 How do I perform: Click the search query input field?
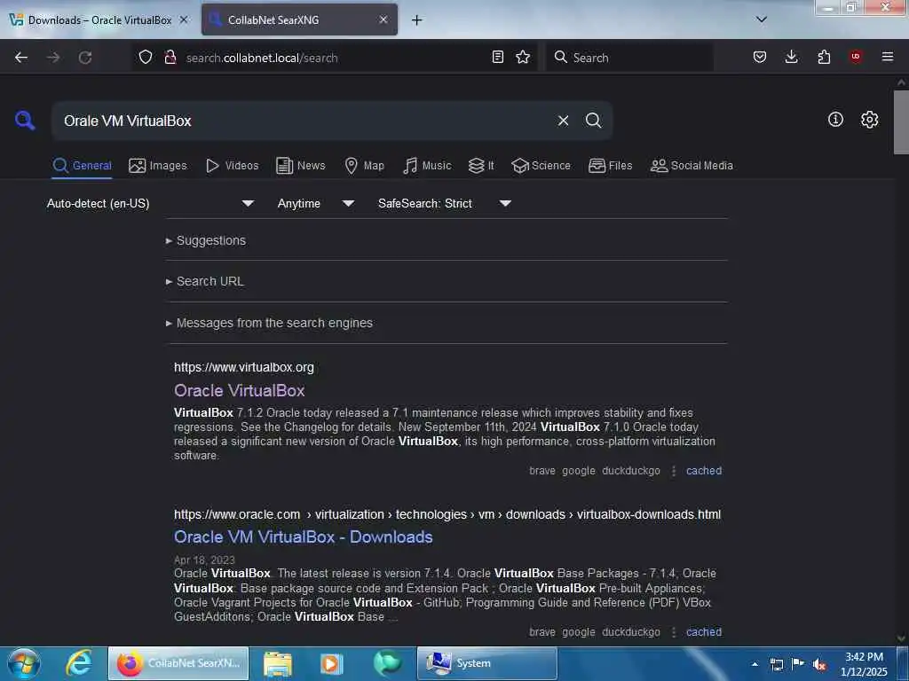click(x=304, y=121)
